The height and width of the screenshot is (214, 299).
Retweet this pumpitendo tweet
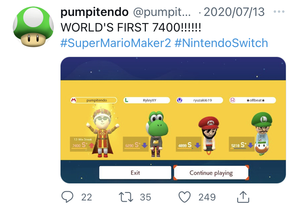pos(126,197)
